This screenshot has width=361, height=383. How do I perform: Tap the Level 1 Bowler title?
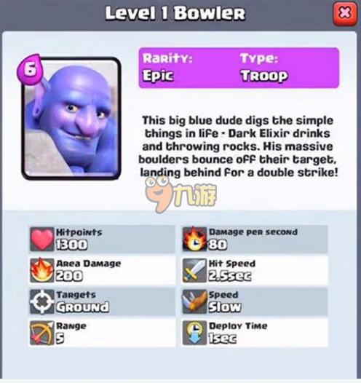[175, 13]
